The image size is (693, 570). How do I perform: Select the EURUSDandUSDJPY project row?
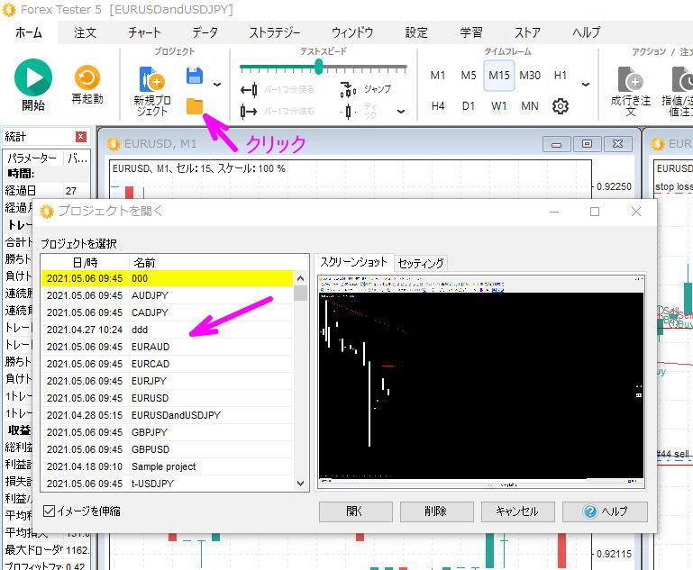click(x=167, y=415)
